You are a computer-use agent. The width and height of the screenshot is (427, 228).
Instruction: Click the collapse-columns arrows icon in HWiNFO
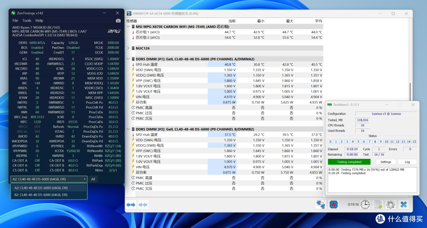coord(143,205)
